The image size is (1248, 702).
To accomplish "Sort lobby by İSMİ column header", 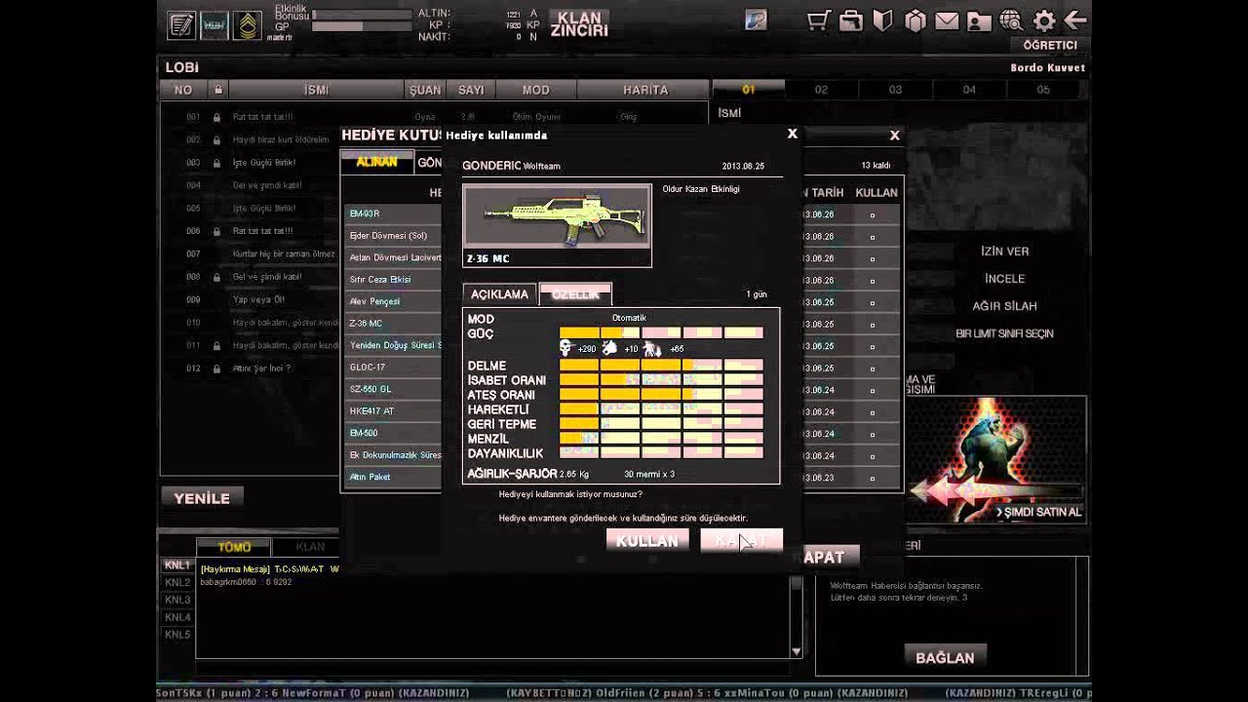I will pyautogui.click(x=316, y=90).
